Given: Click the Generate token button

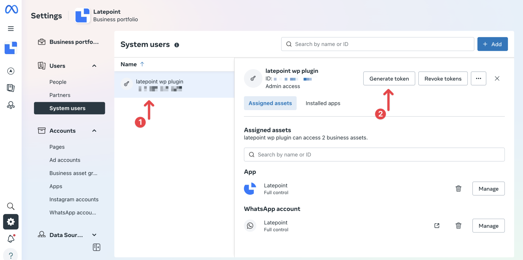Looking at the screenshot, I should click(389, 78).
